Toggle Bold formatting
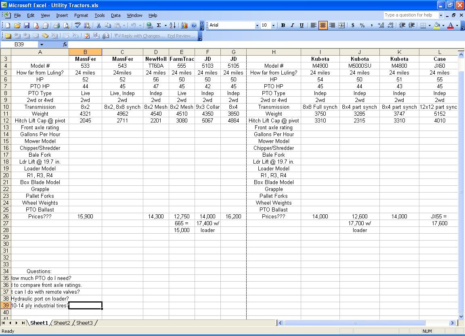465x336 pixels. click(x=283, y=25)
